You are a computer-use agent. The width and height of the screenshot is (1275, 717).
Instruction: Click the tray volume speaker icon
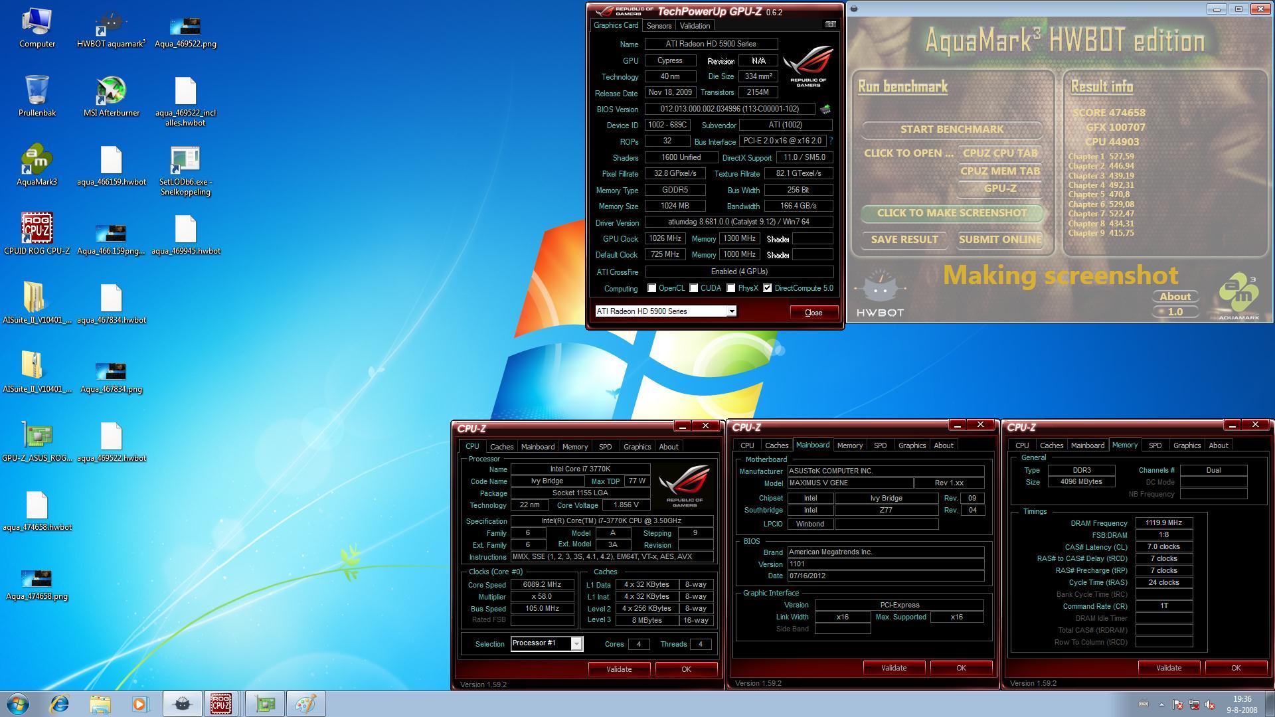[1210, 704]
